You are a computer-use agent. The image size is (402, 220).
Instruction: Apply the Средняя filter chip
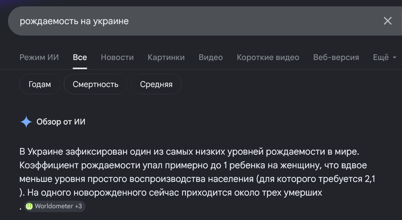156,84
